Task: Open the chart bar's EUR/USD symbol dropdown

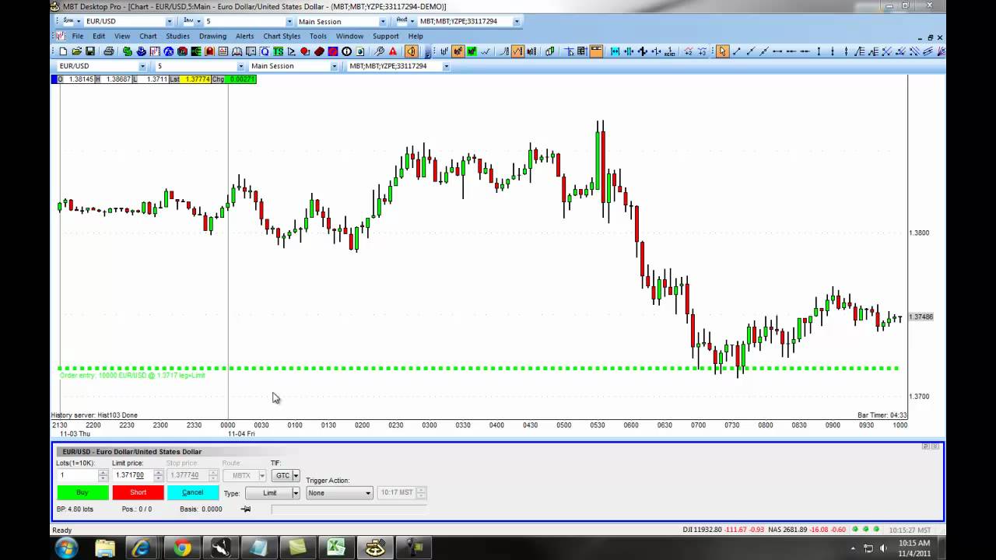Action: [142, 66]
